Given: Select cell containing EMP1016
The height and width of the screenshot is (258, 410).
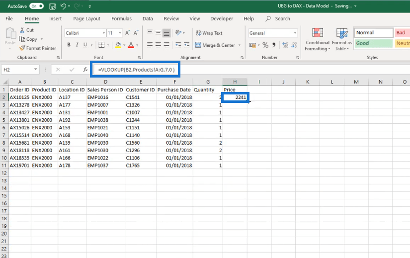Looking at the screenshot, I should pyautogui.click(x=105, y=97).
